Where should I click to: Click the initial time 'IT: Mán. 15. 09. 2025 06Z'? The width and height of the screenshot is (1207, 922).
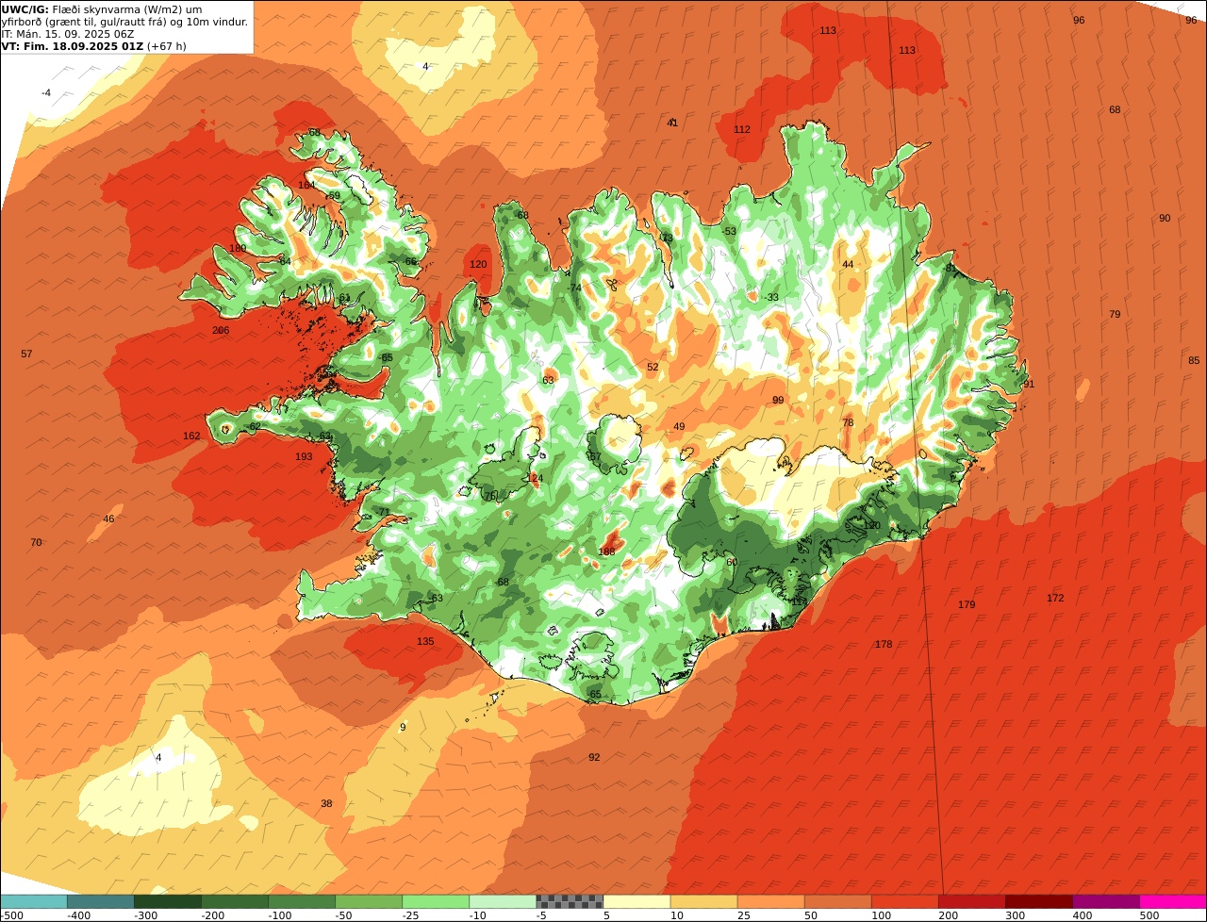point(68,34)
